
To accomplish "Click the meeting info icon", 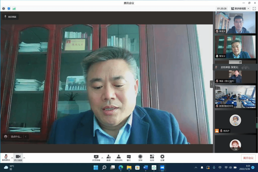I will coord(4,9).
